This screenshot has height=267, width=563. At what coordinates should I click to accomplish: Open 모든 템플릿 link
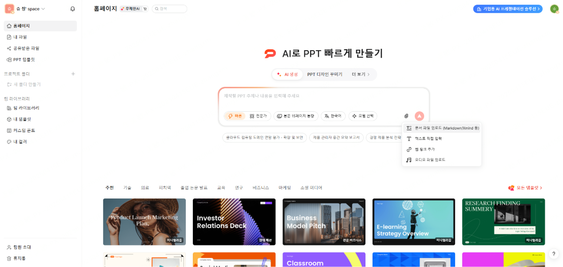pos(525,188)
